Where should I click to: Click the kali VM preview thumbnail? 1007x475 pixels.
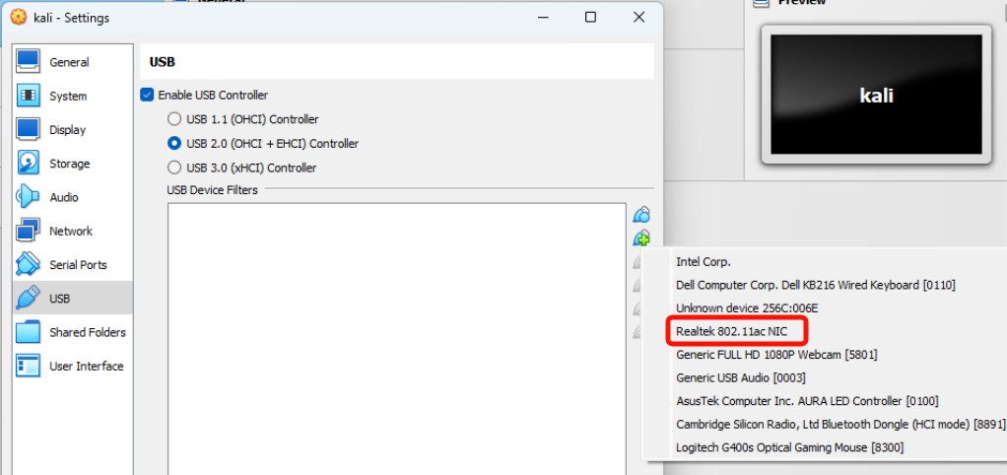pyautogui.click(x=875, y=97)
